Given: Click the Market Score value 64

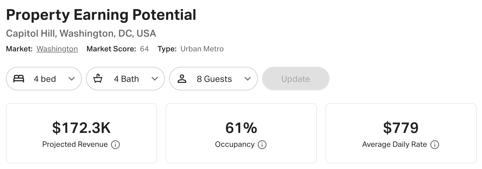Looking at the screenshot, I should (144, 49).
